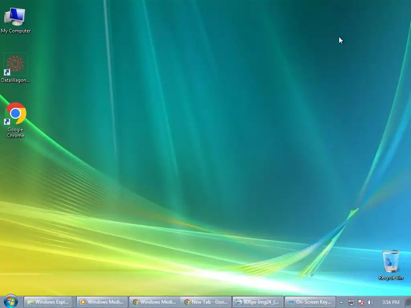The width and height of the screenshot is (411, 308).
Task: Select the Recycle Bin icon
Action: [391, 265]
